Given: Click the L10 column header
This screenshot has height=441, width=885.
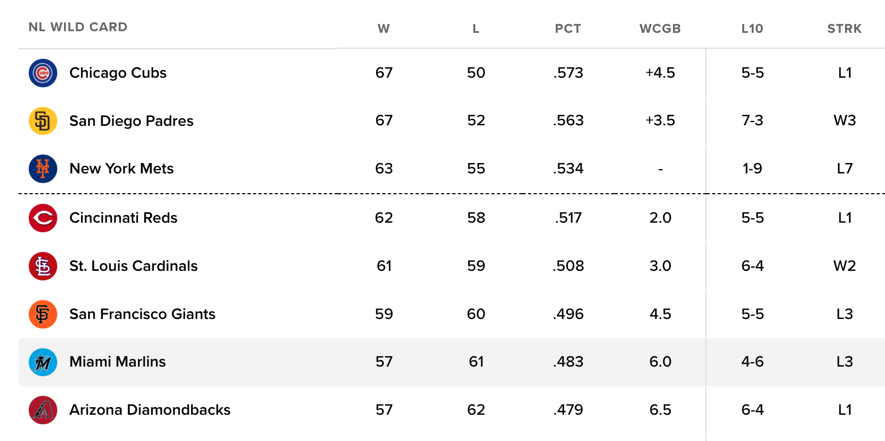Looking at the screenshot, I should pos(752,28).
